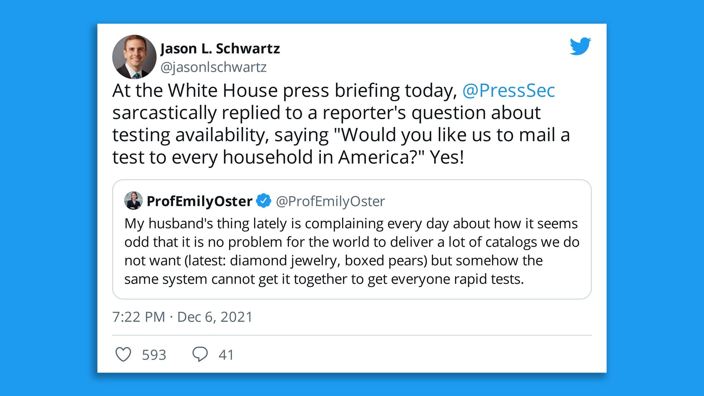
Task: Click the reply speech bubble icon
Action: coord(200,355)
